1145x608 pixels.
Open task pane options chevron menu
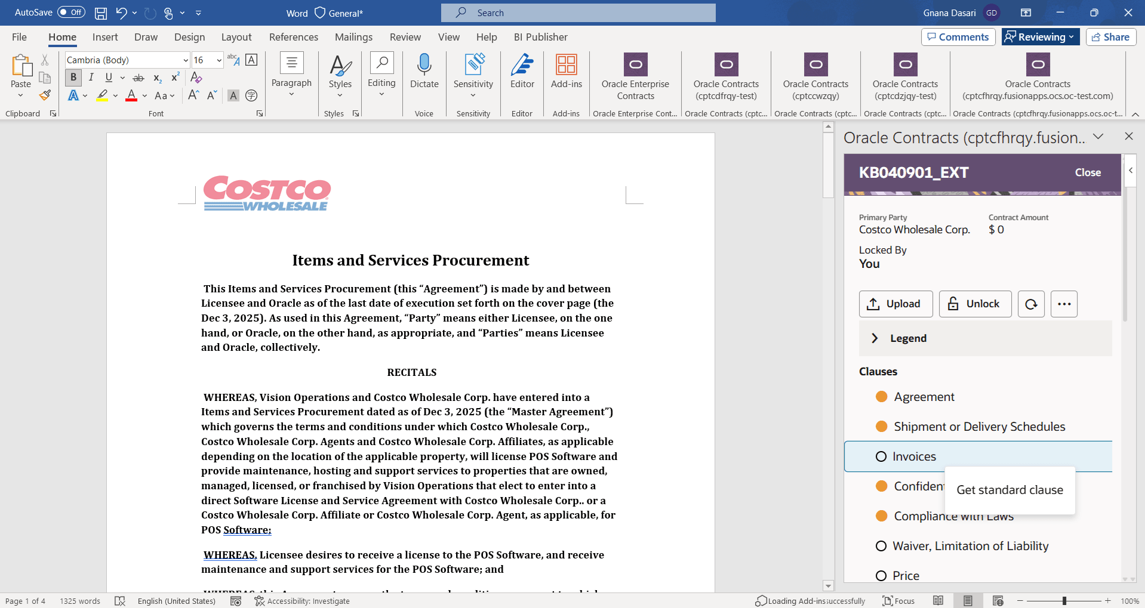click(1098, 137)
